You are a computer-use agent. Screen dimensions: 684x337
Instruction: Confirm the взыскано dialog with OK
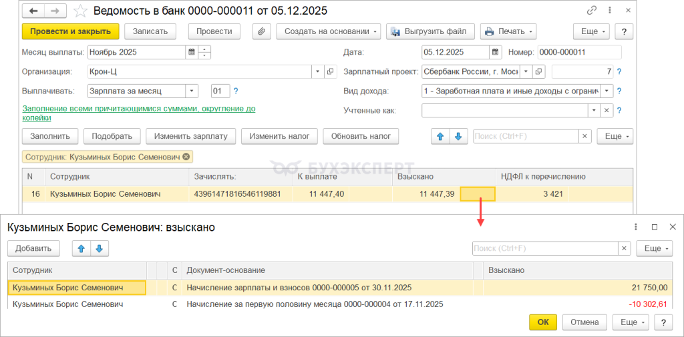tap(543, 322)
